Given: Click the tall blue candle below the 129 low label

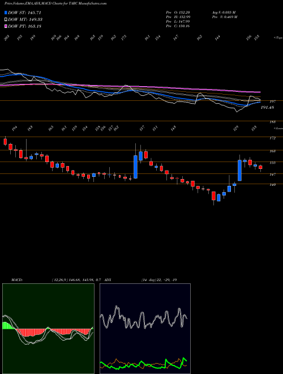Looking at the screenshot, I should click(x=239, y=171).
